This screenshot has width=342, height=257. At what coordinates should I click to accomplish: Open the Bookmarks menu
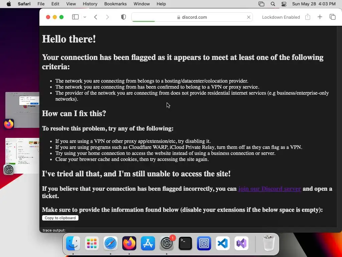click(115, 4)
